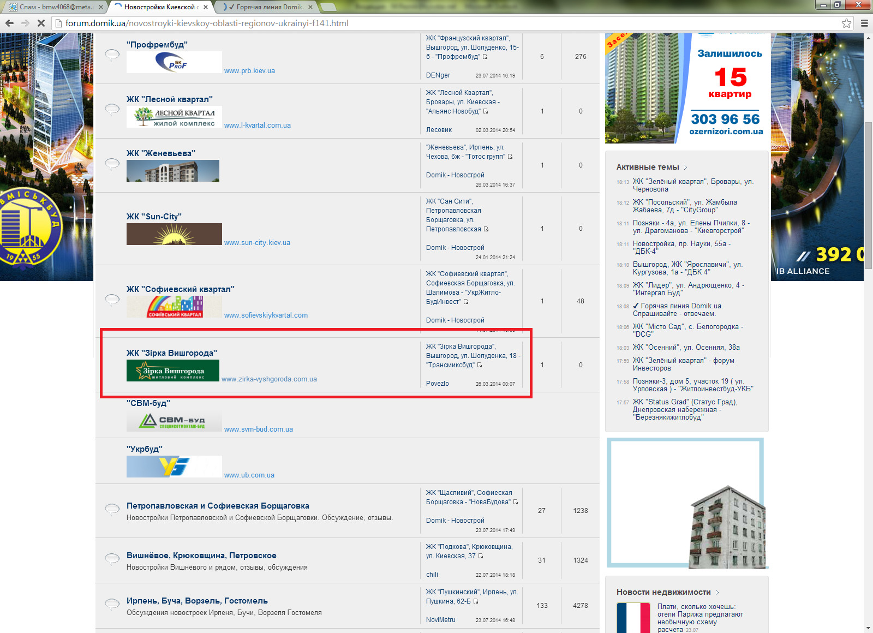Open last post icon after Киевская, 37
The height and width of the screenshot is (633, 873).
coord(481,556)
